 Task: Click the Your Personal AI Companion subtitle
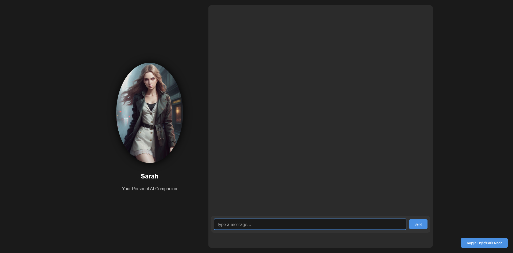pyautogui.click(x=149, y=189)
